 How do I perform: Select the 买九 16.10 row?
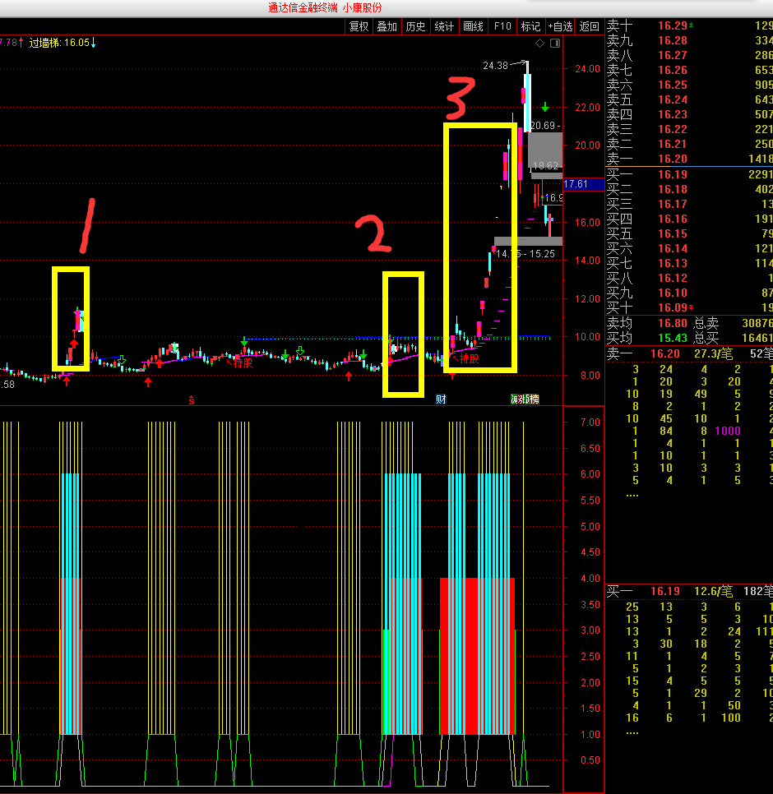pos(689,293)
